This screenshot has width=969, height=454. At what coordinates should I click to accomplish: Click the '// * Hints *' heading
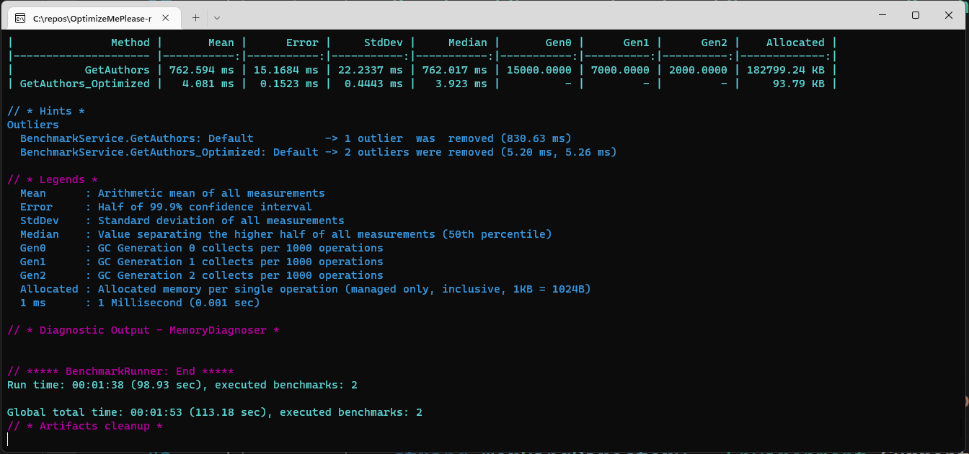pos(46,111)
